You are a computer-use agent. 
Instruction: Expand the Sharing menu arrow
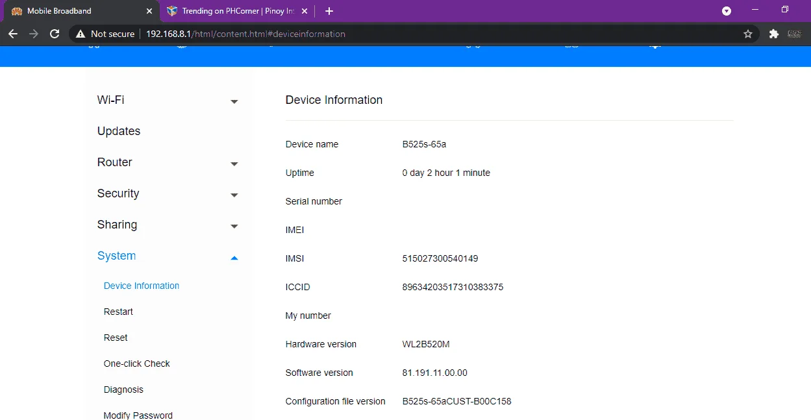click(234, 226)
